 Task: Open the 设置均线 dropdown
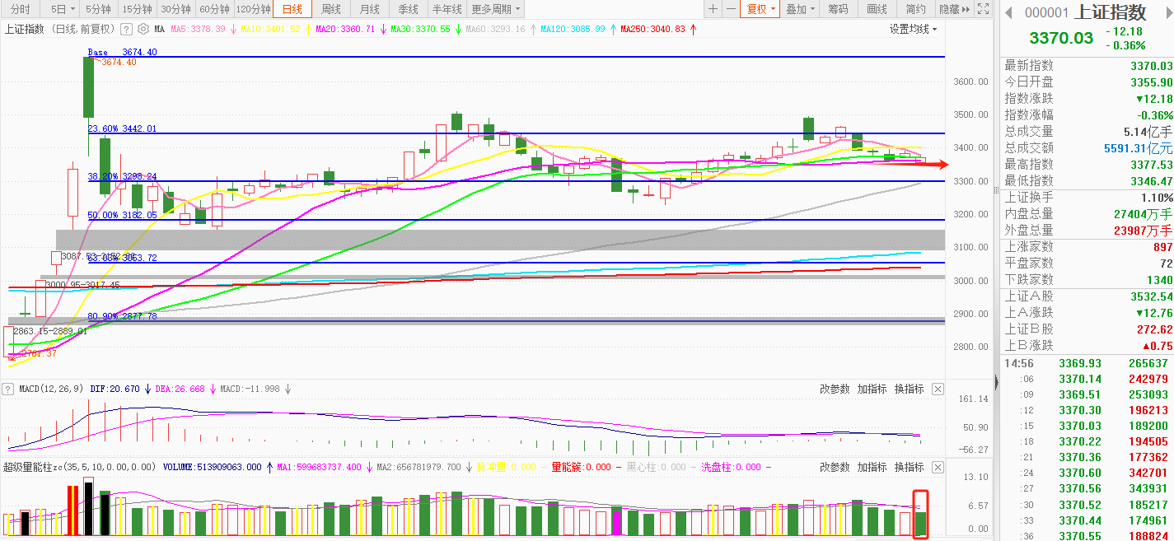(913, 29)
